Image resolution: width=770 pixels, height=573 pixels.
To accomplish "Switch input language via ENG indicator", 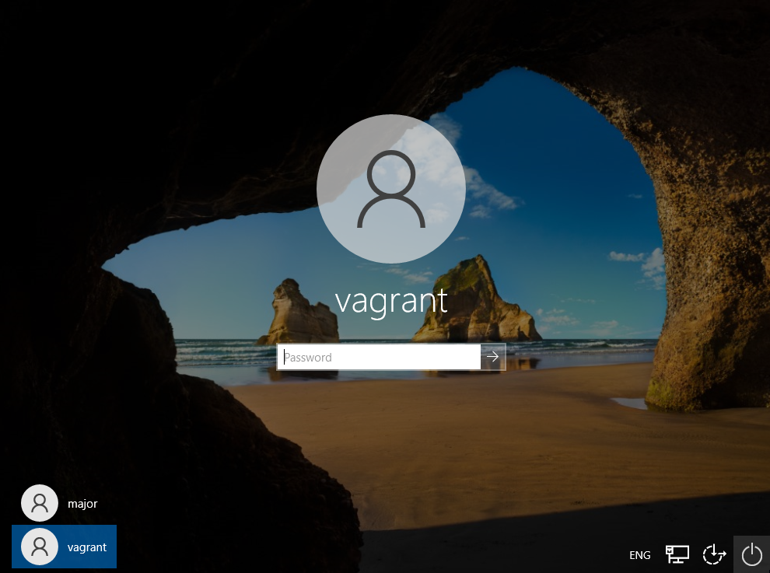I will [639, 555].
